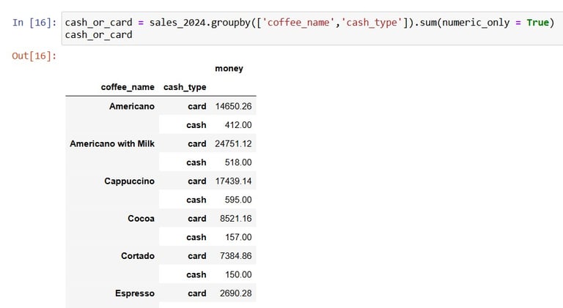Click the value 518.00
This screenshot has width=563, height=308.
238,162
